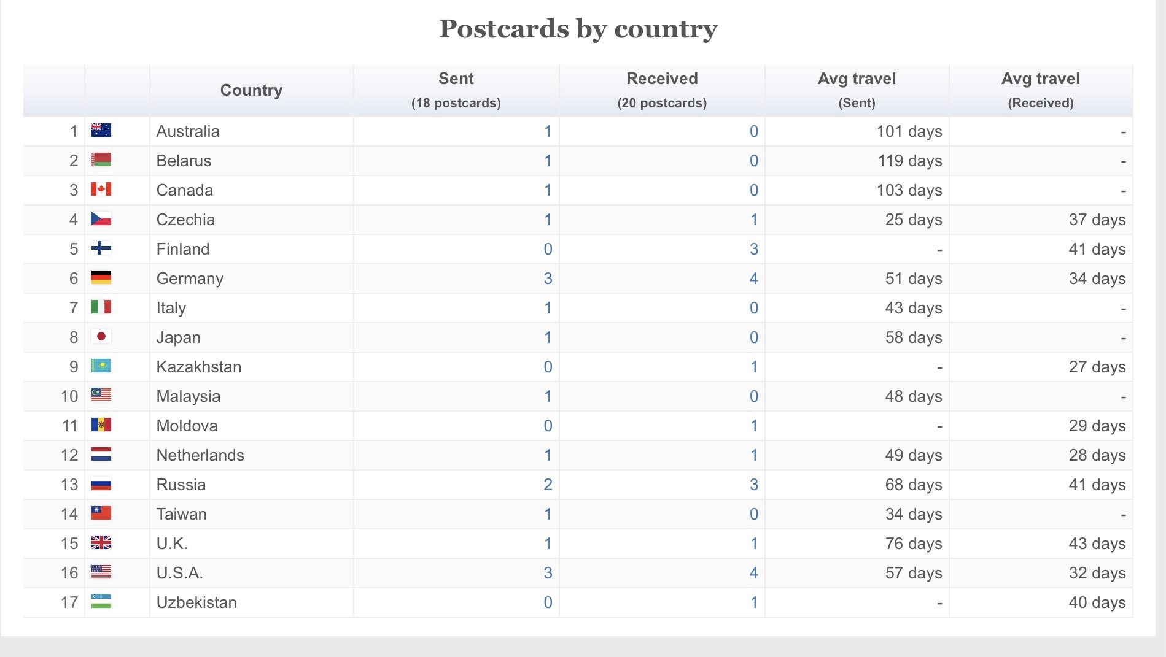Open U.S.A. received postcards count link
This screenshot has height=657, width=1166.
pyautogui.click(x=753, y=573)
